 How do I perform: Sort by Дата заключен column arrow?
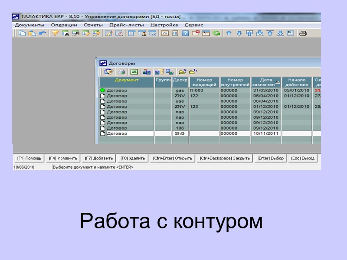pyautogui.click(x=277, y=82)
